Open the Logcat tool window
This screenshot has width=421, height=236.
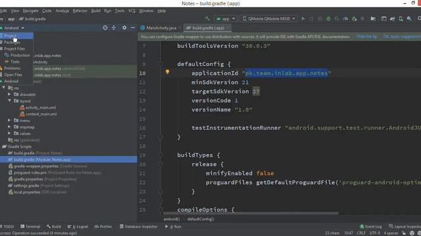click(x=78, y=227)
